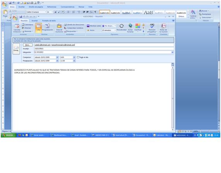Click Buscar in Word's Edición group
This screenshot has height=173, width=221.
pyautogui.click(x=204, y=11)
